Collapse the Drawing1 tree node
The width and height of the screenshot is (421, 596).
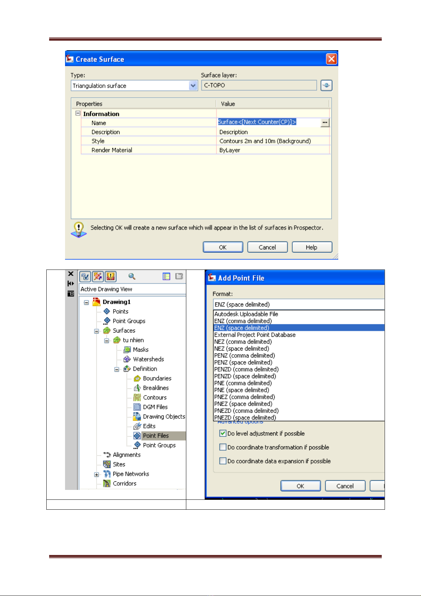point(86,302)
